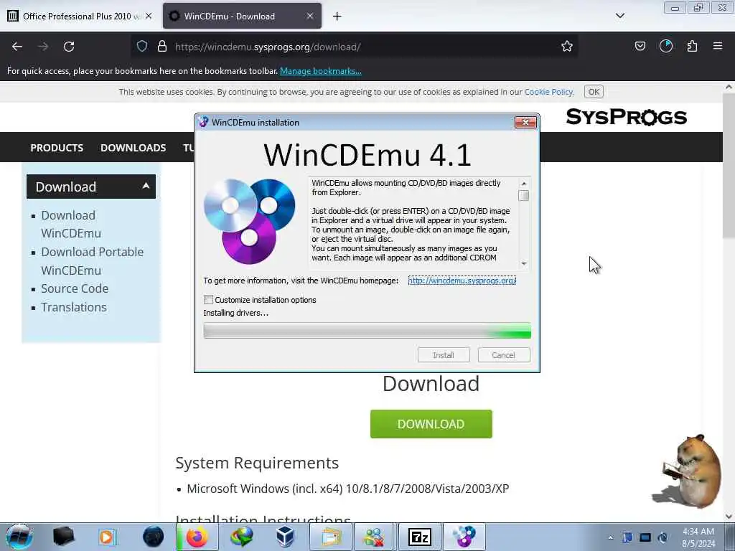Screen dimensions: 735x551
Task: Open Internet Download Manager taskbar icon
Action: click(x=241, y=537)
